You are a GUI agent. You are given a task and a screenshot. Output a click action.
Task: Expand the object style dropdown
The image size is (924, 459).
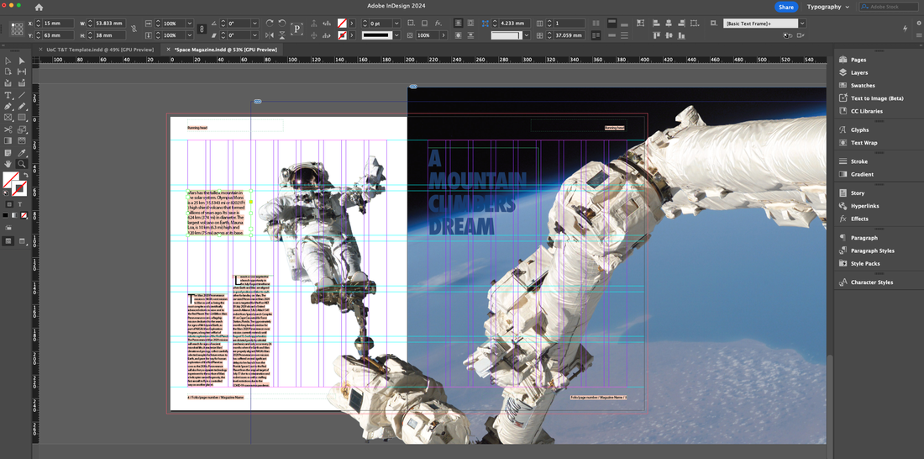tap(802, 23)
